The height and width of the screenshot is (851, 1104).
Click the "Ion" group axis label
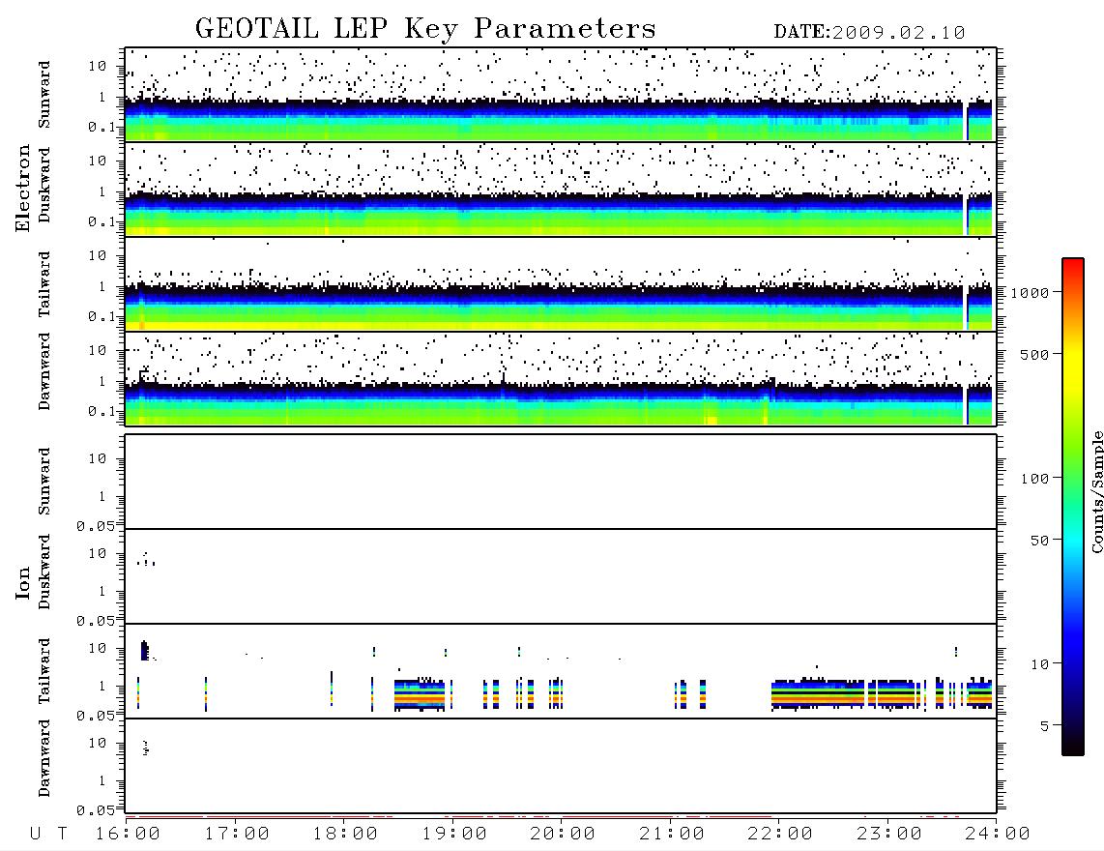(23, 582)
